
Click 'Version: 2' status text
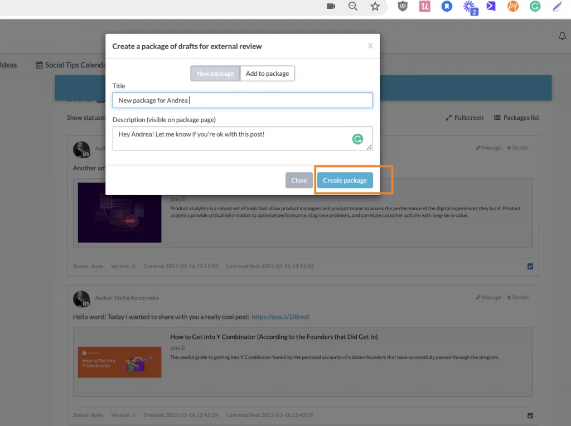123,266
